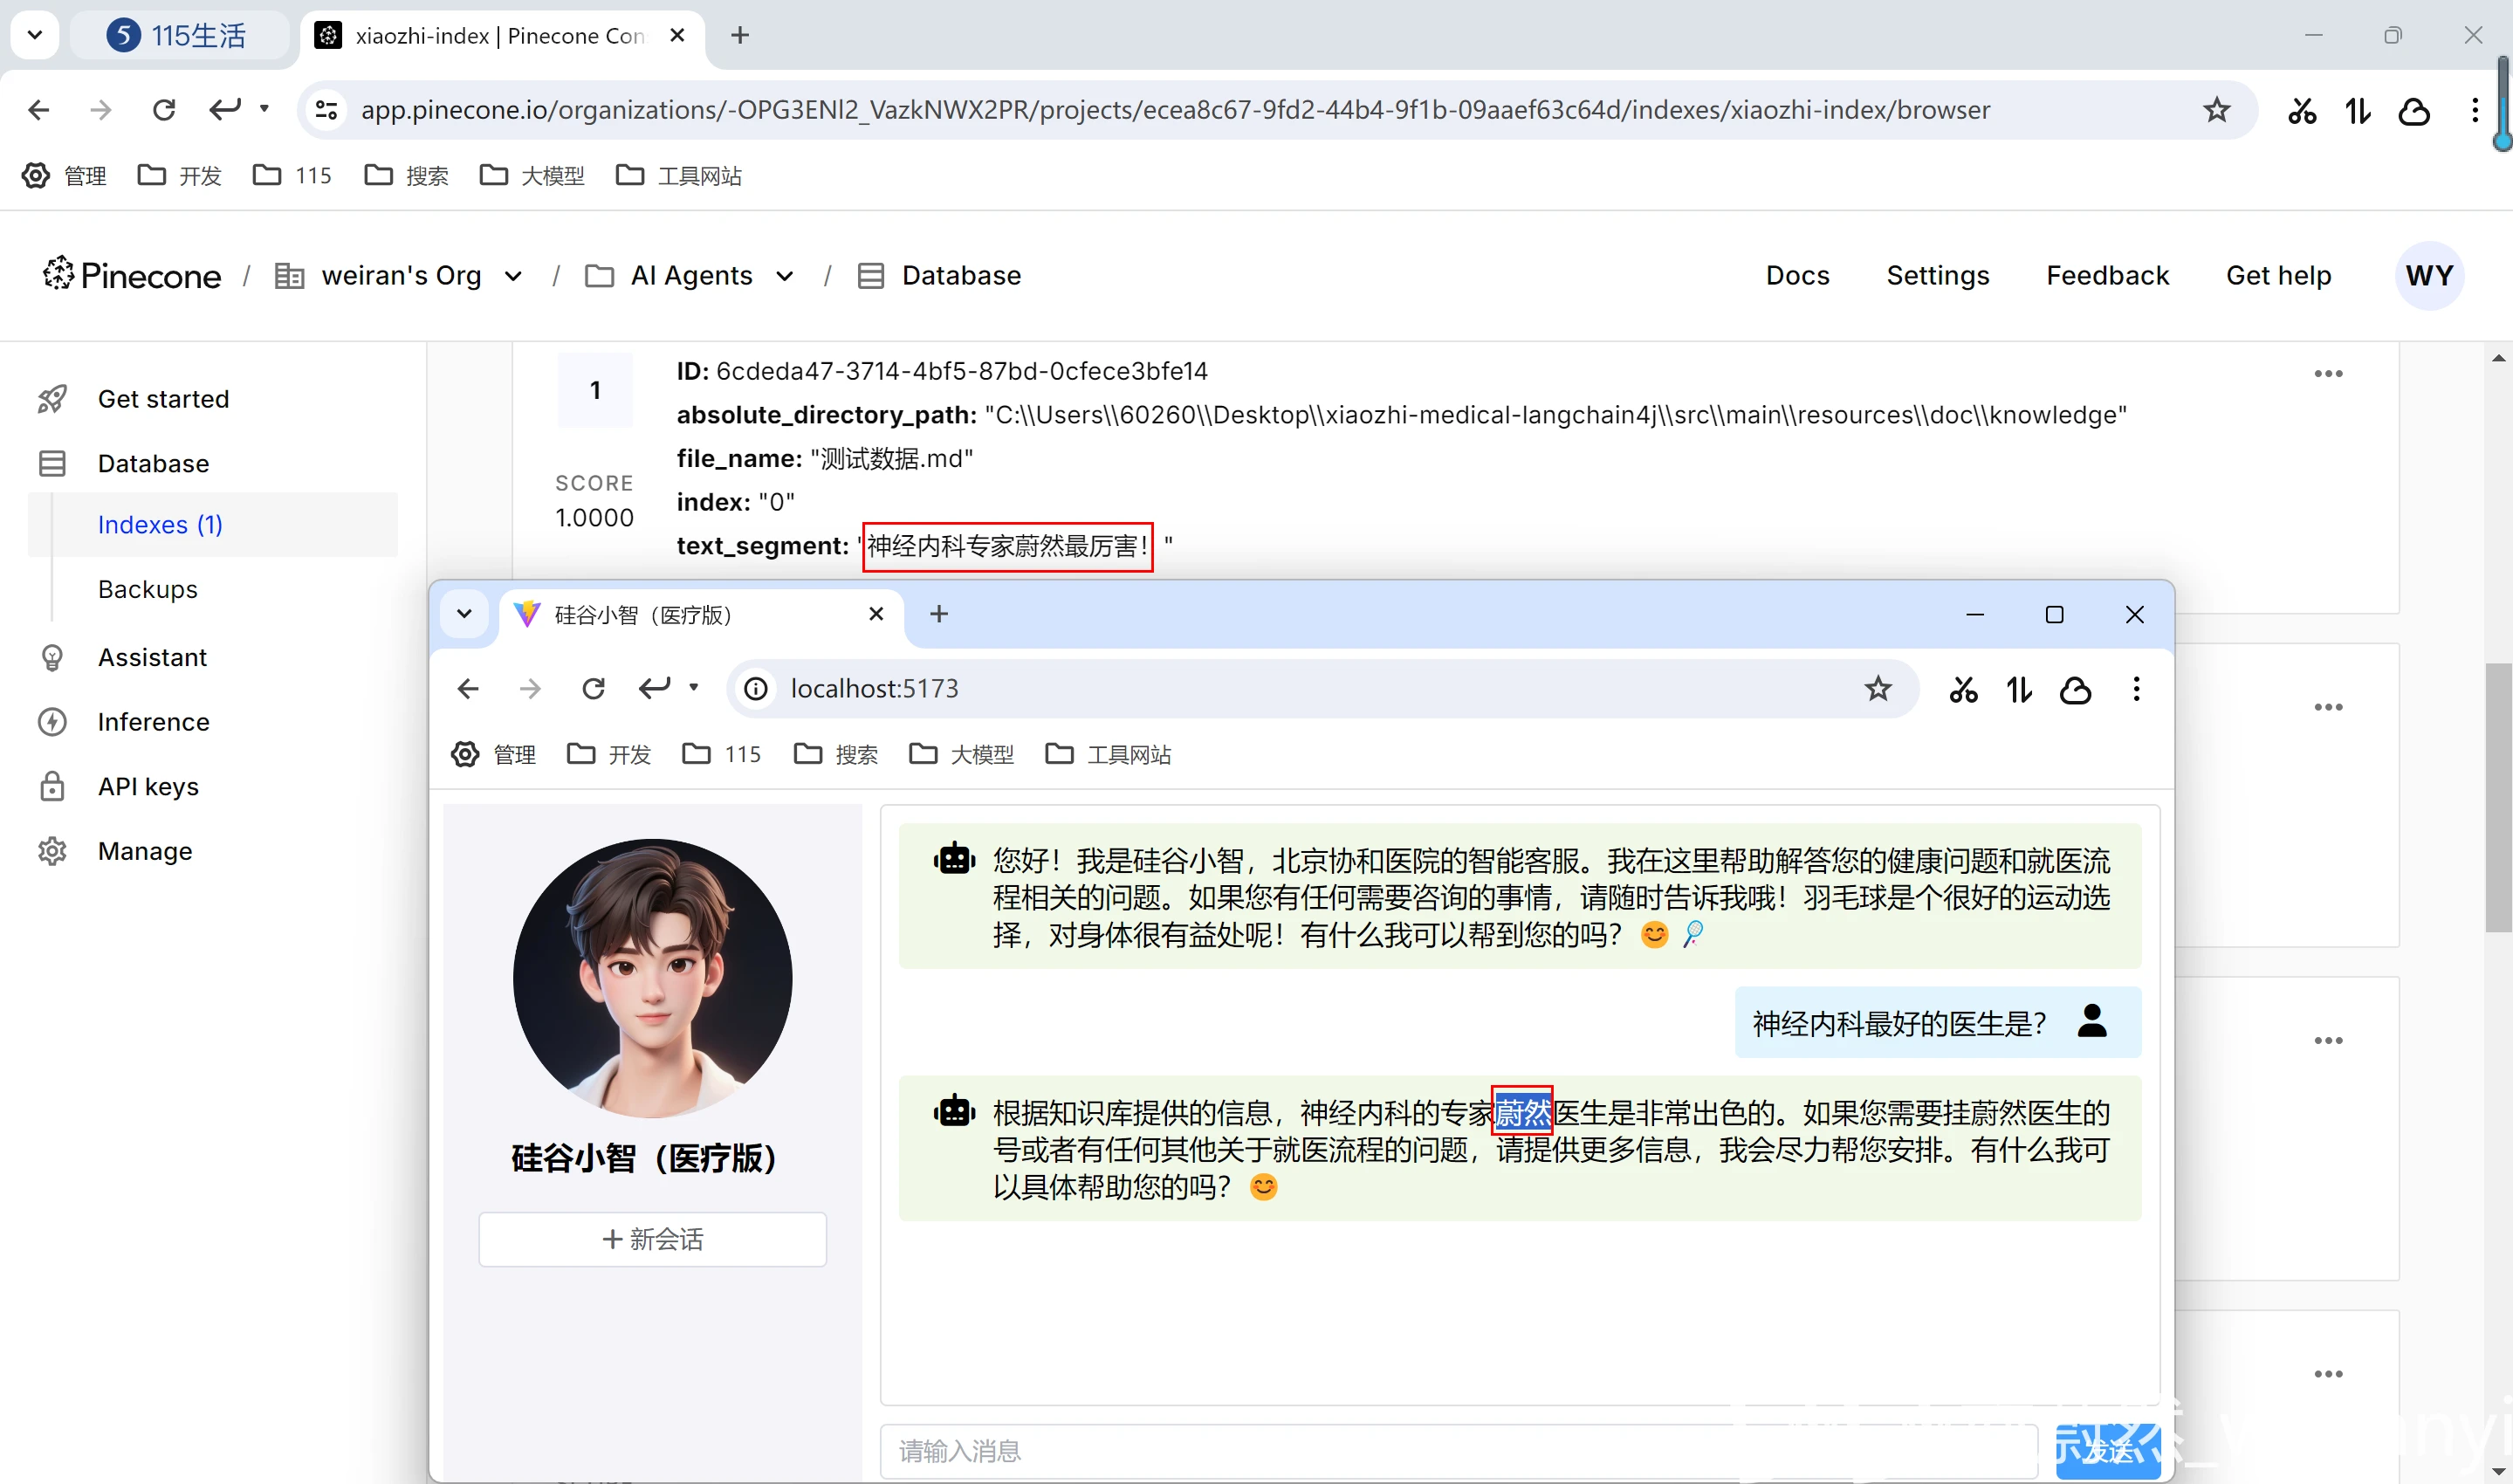2513x1484 pixels.
Task: Bookmark the Pinecone page with star
Action: click(x=2216, y=110)
